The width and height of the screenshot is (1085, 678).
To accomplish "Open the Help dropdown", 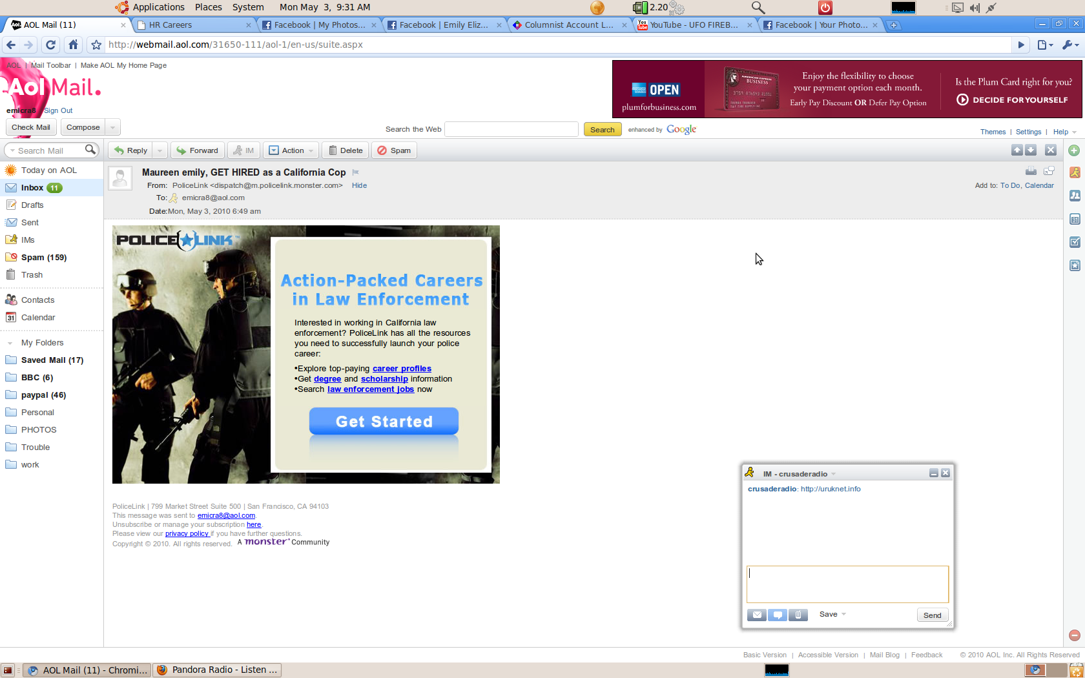I will tap(1064, 132).
